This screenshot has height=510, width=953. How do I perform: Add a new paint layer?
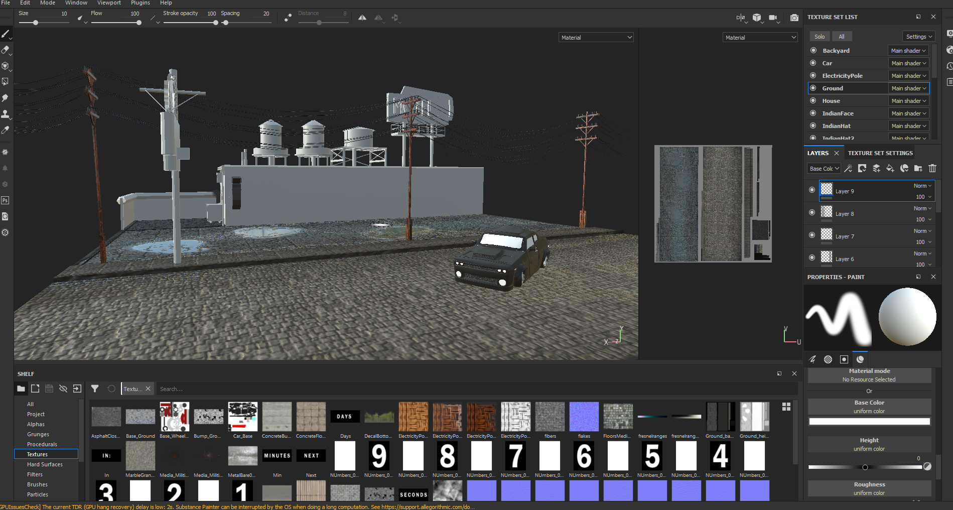[876, 169]
